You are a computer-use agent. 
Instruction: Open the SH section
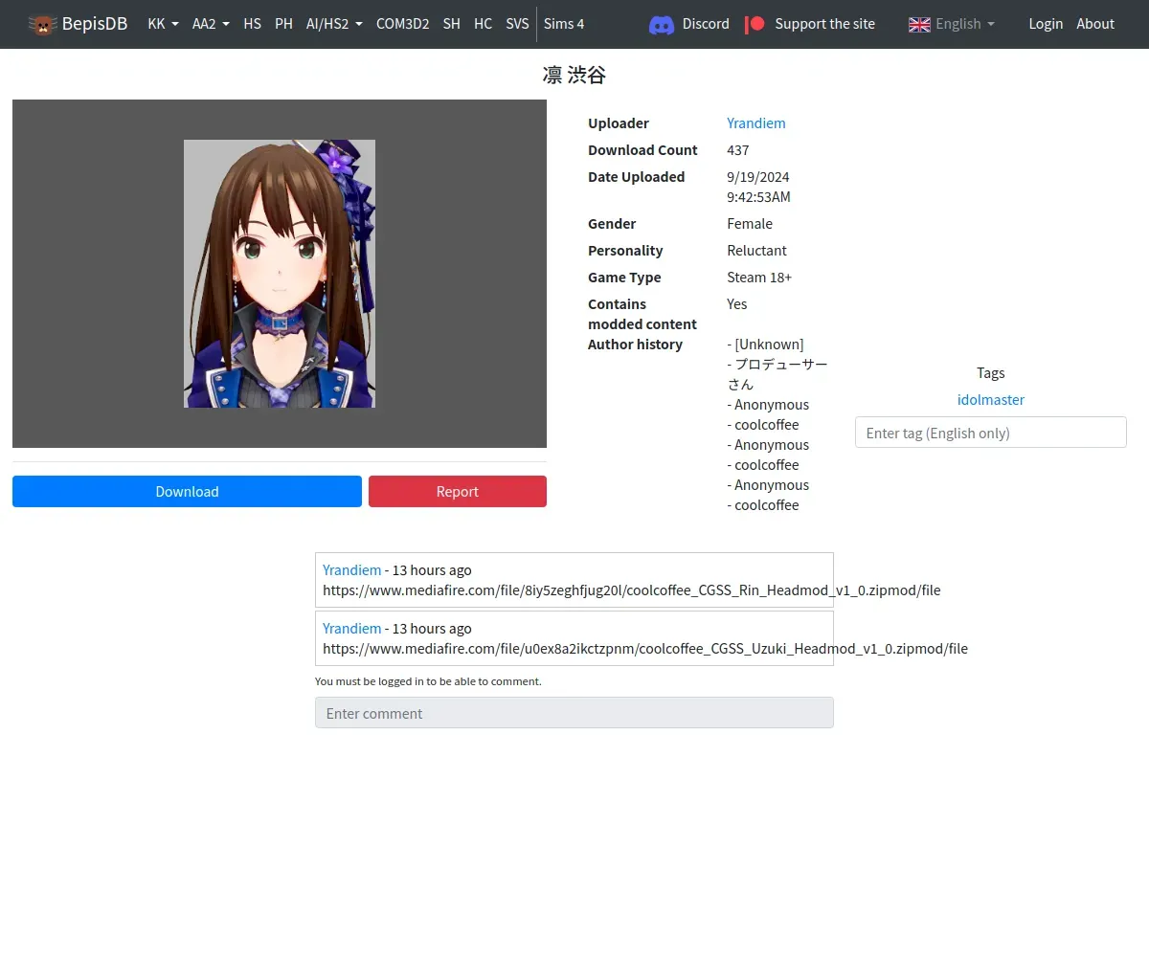pos(451,24)
